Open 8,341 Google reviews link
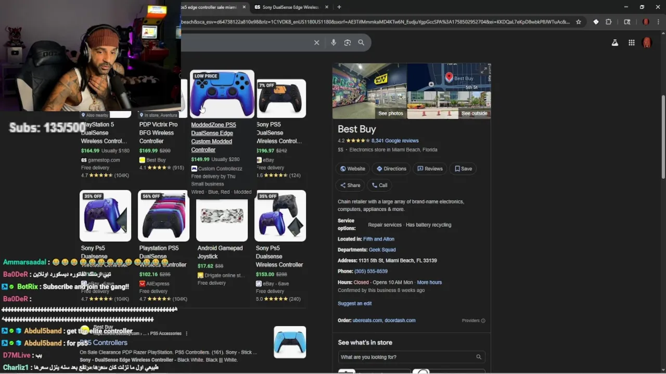The width and height of the screenshot is (666, 374). (395, 141)
